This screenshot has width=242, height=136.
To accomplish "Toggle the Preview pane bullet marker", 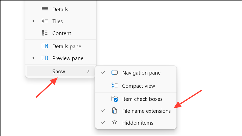I will (33, 58).
